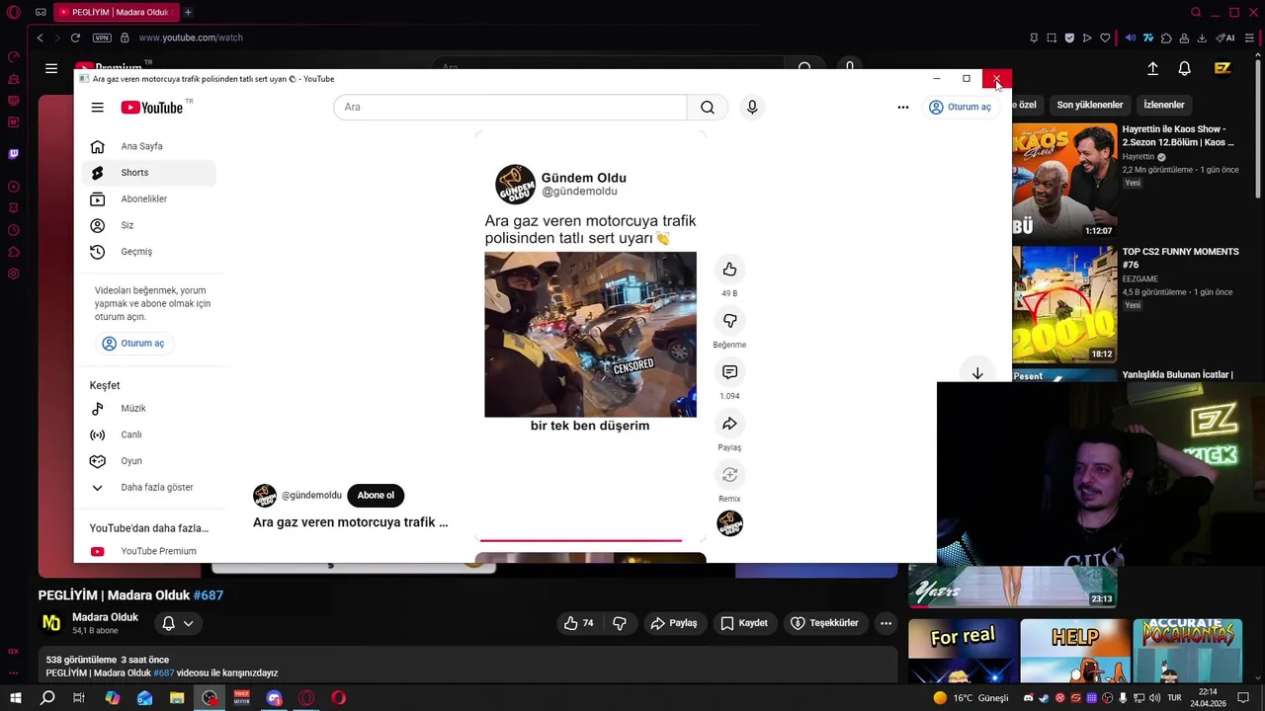Image resolution: width=1265 pixels, height=711 pixels.
Task: Click the Short video frame
Action: 590,335
